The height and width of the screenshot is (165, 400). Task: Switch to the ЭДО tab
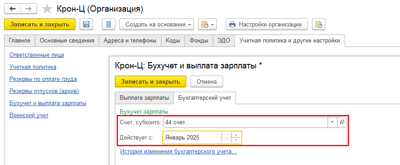(x=224, y=41)
